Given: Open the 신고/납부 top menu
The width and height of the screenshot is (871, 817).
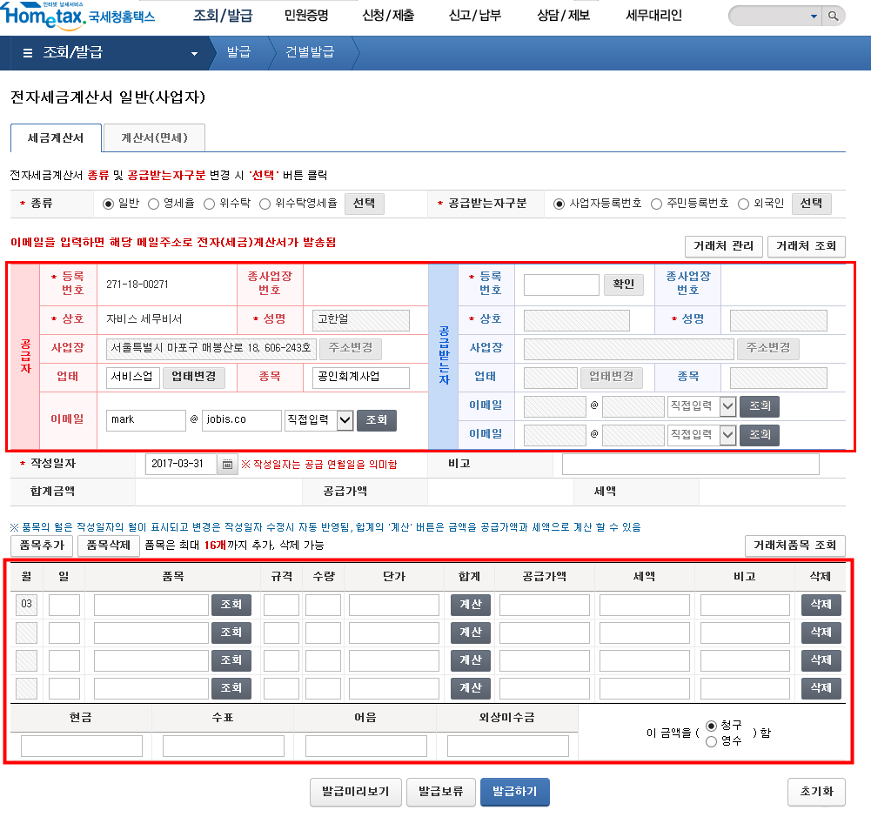Looking at the screenshot, I should [475, 16].
